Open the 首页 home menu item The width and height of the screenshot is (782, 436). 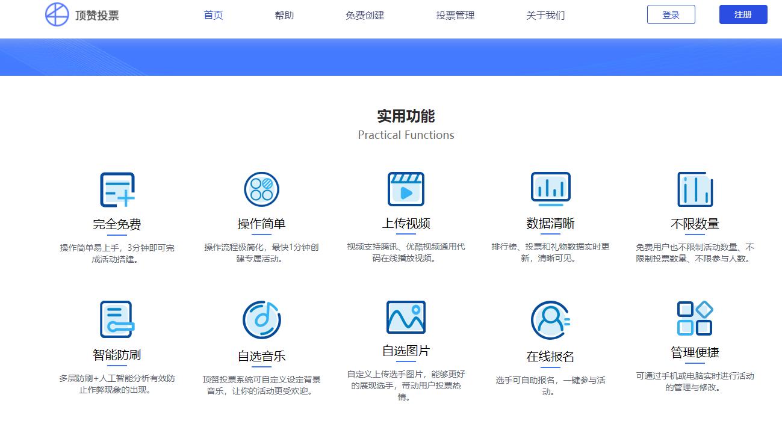[x=213, y=15]
